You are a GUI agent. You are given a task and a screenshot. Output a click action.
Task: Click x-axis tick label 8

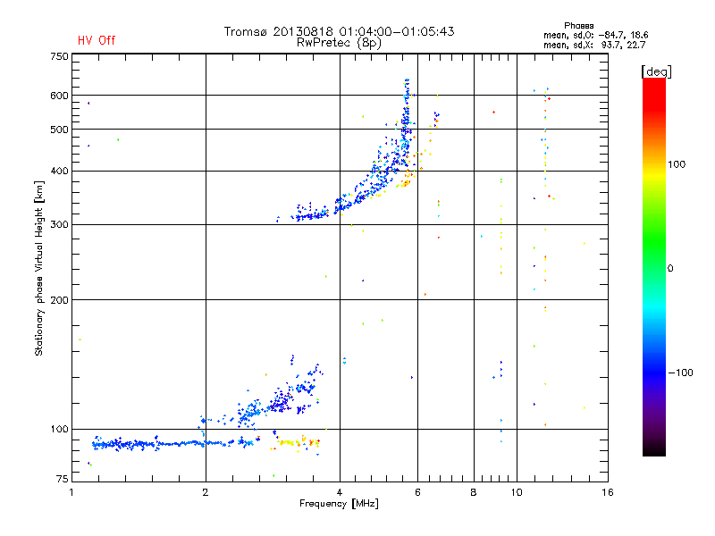click(x=474, y=492)
